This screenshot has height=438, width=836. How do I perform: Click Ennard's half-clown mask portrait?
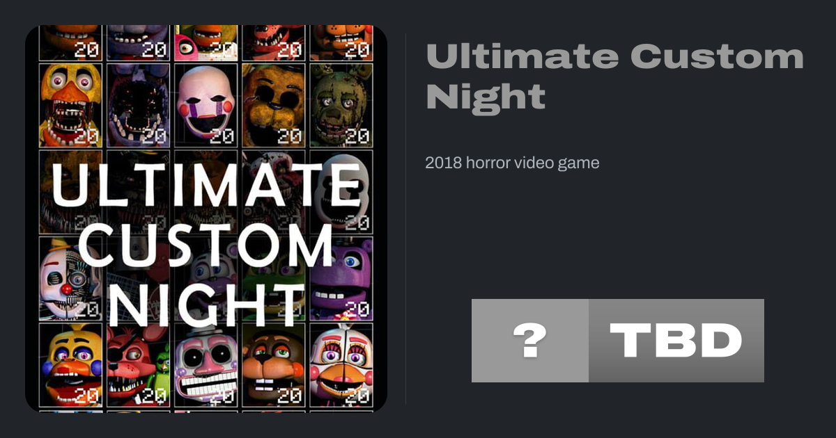pyautogui.click(x=70, y=278)
